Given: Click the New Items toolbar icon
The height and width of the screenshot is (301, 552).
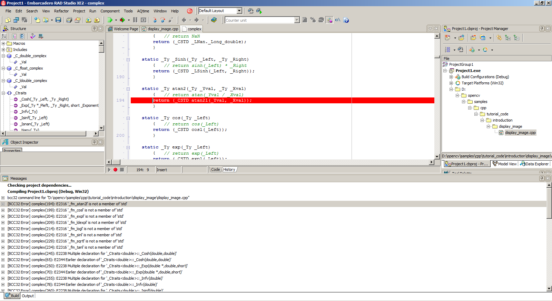Looking at the screenshot, I should pyautogui.click(x=37, y=20).
